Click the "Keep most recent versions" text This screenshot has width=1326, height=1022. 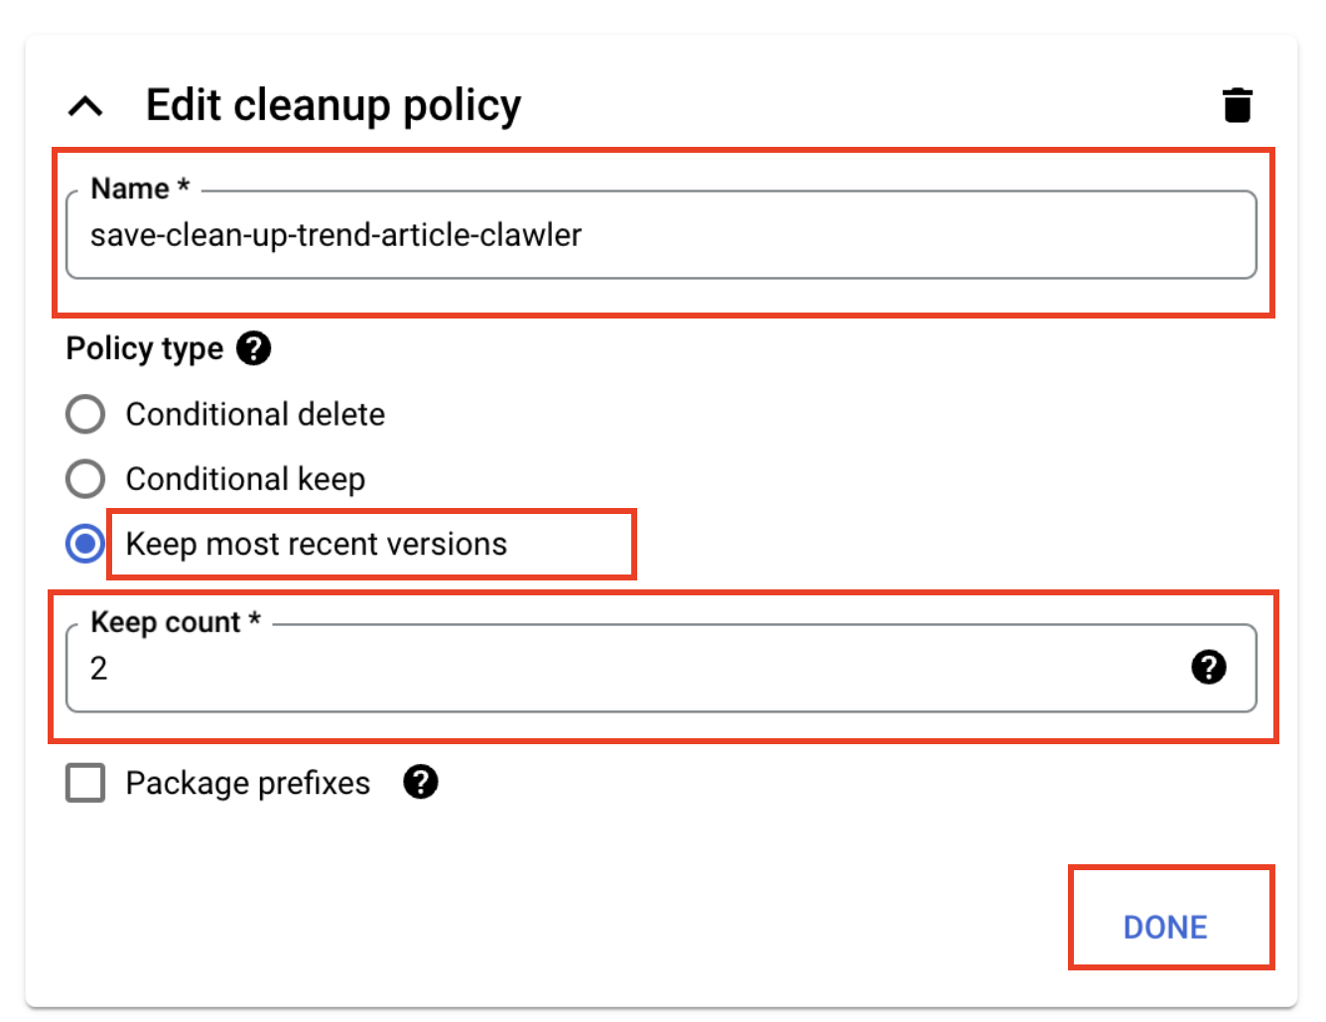click(x=316, y=544)
